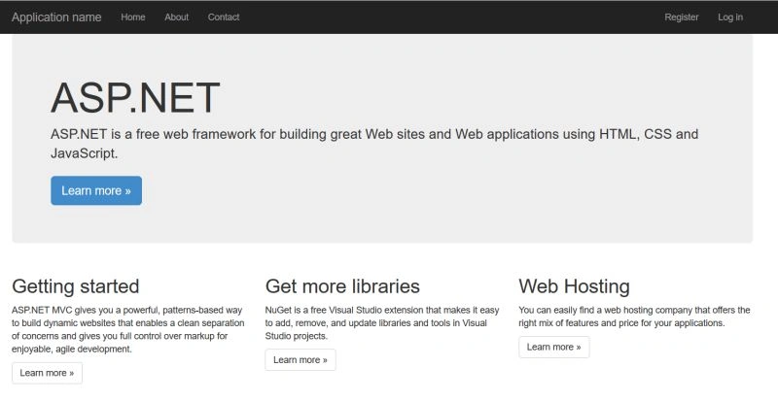
Task: Click the ASP.NET free web framework description
Action: pos(374,144)
